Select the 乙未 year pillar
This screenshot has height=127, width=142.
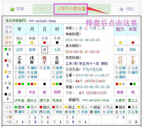(19, 60)
